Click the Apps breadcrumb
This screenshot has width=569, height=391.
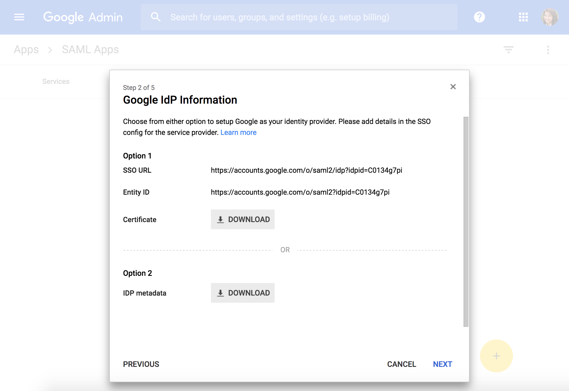pyautogui.click(x=26, y=50)
